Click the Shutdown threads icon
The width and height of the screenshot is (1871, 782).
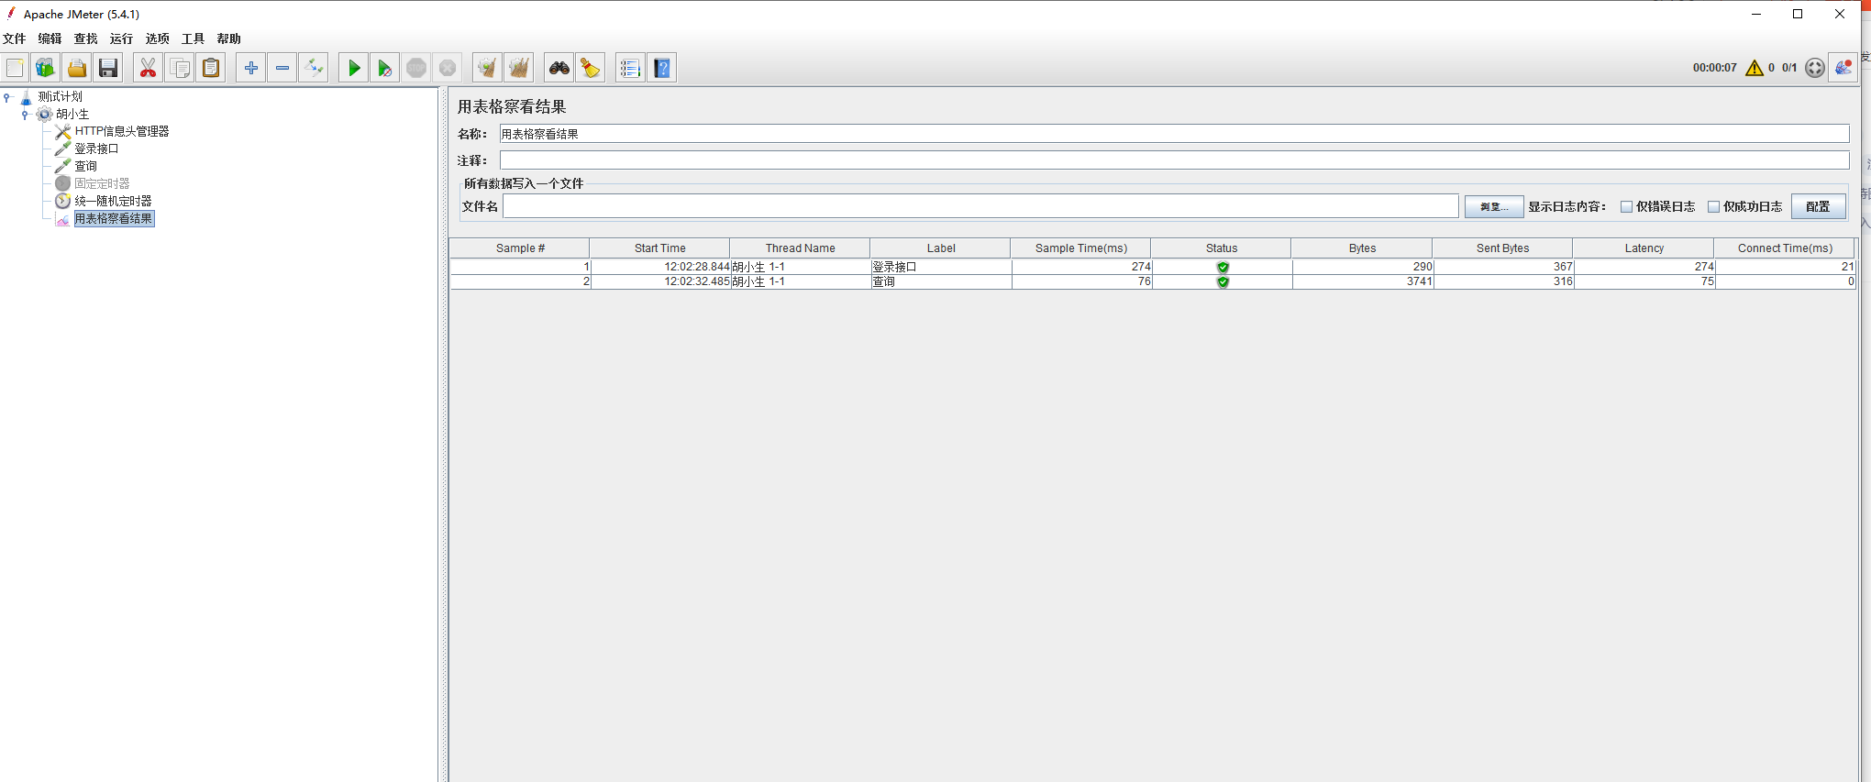[x=448, y=68]
